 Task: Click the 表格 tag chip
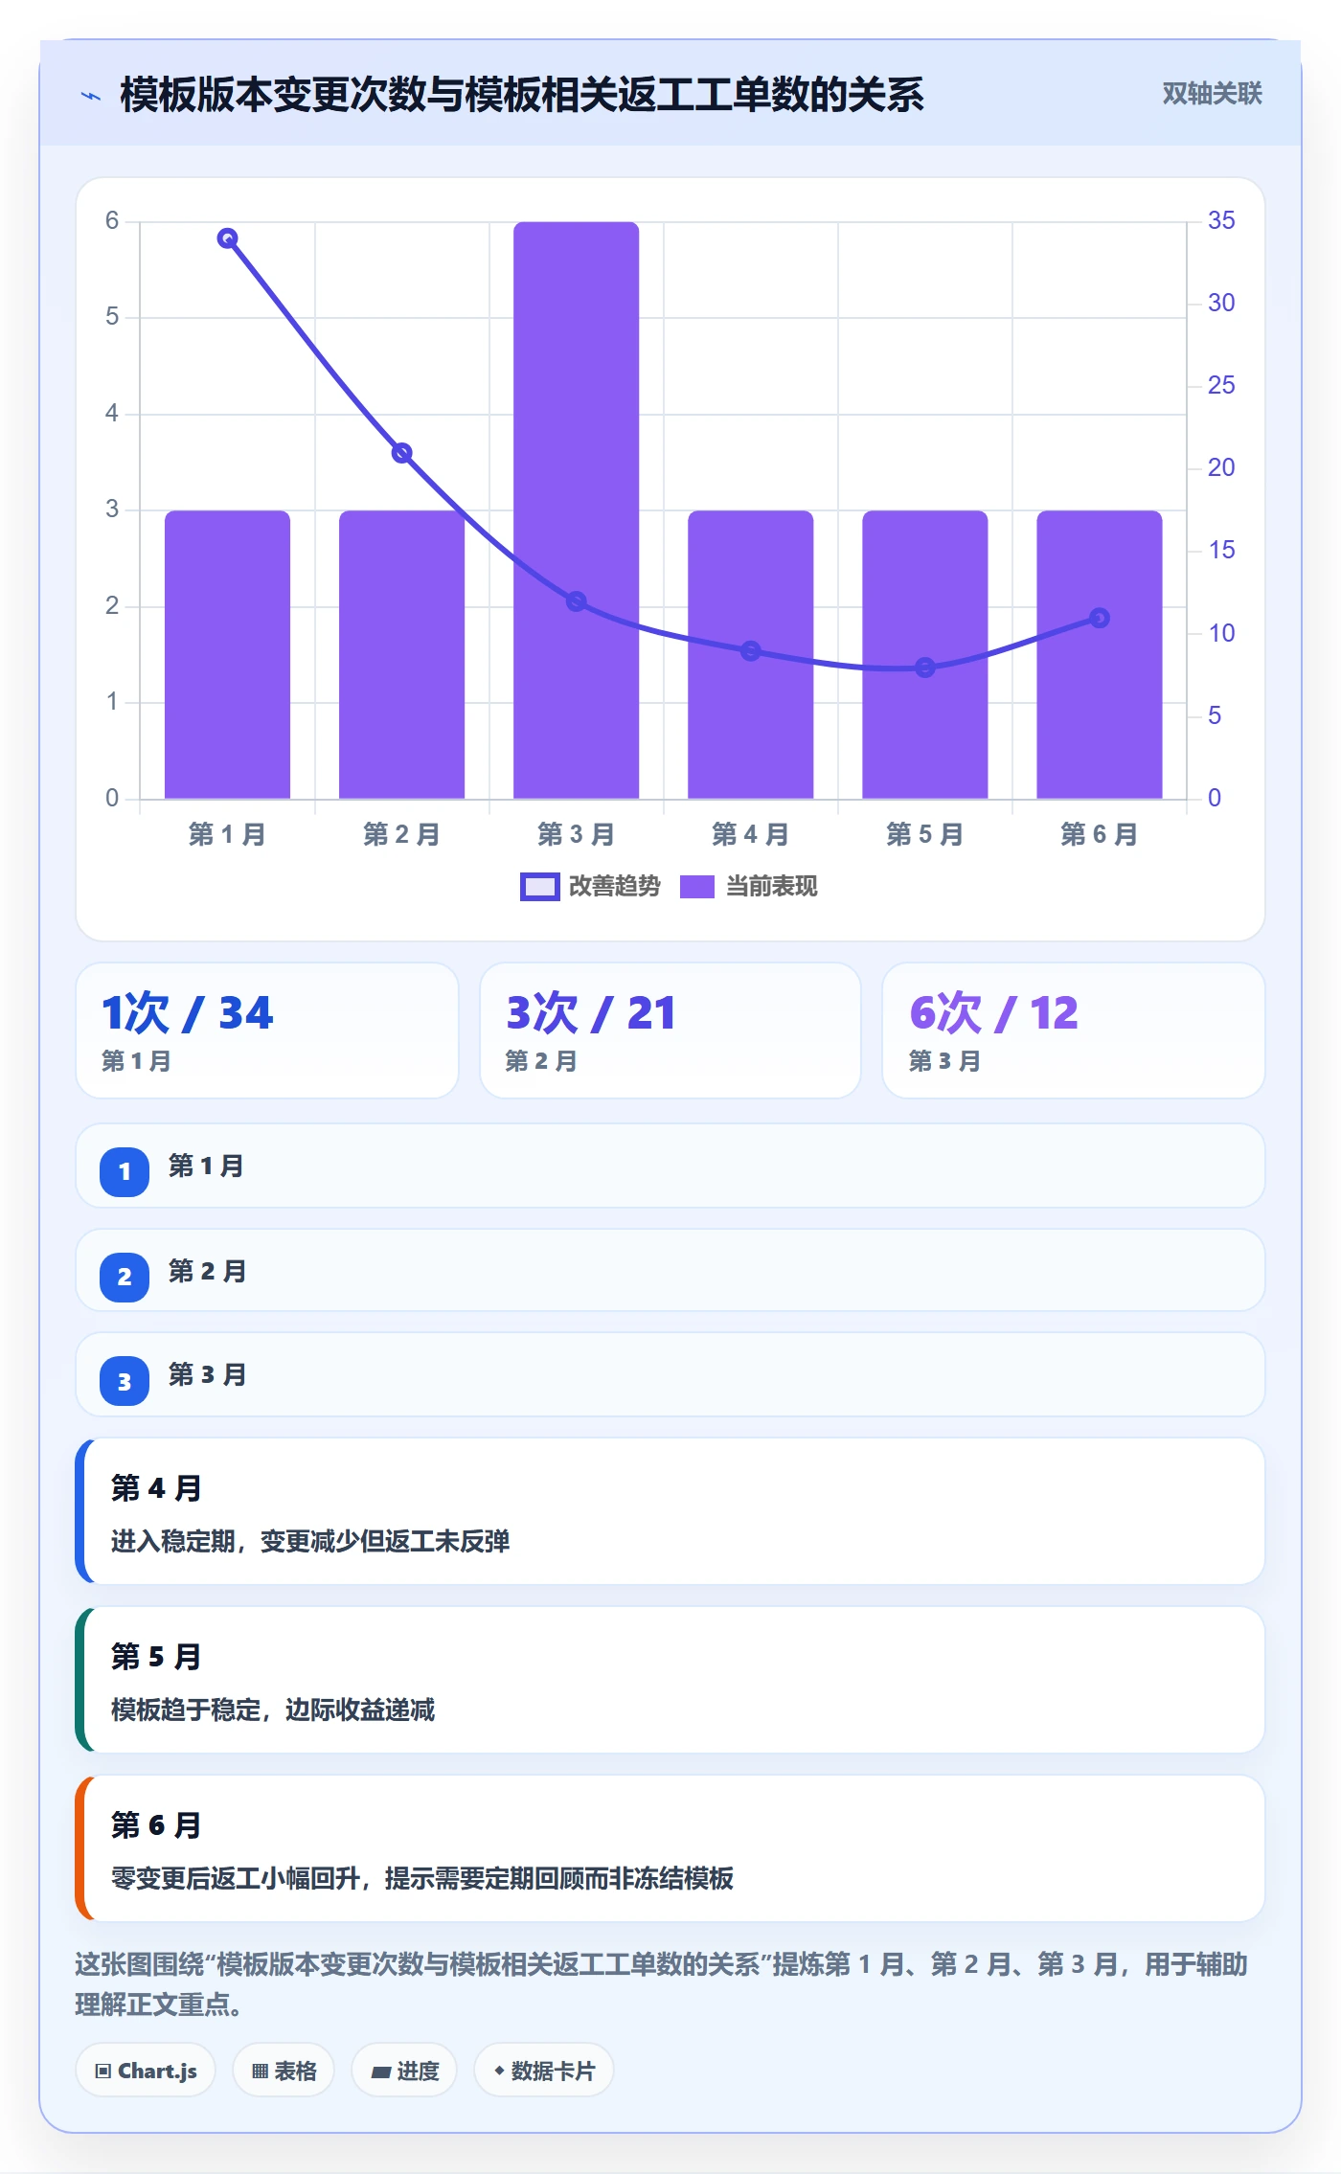point(284,2071)
